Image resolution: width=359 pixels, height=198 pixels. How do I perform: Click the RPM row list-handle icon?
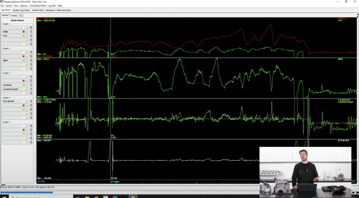[x=31, y=32]
